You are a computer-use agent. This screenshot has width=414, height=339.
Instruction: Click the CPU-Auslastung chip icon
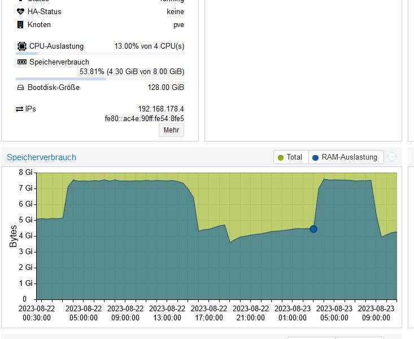tap(22, 46)
